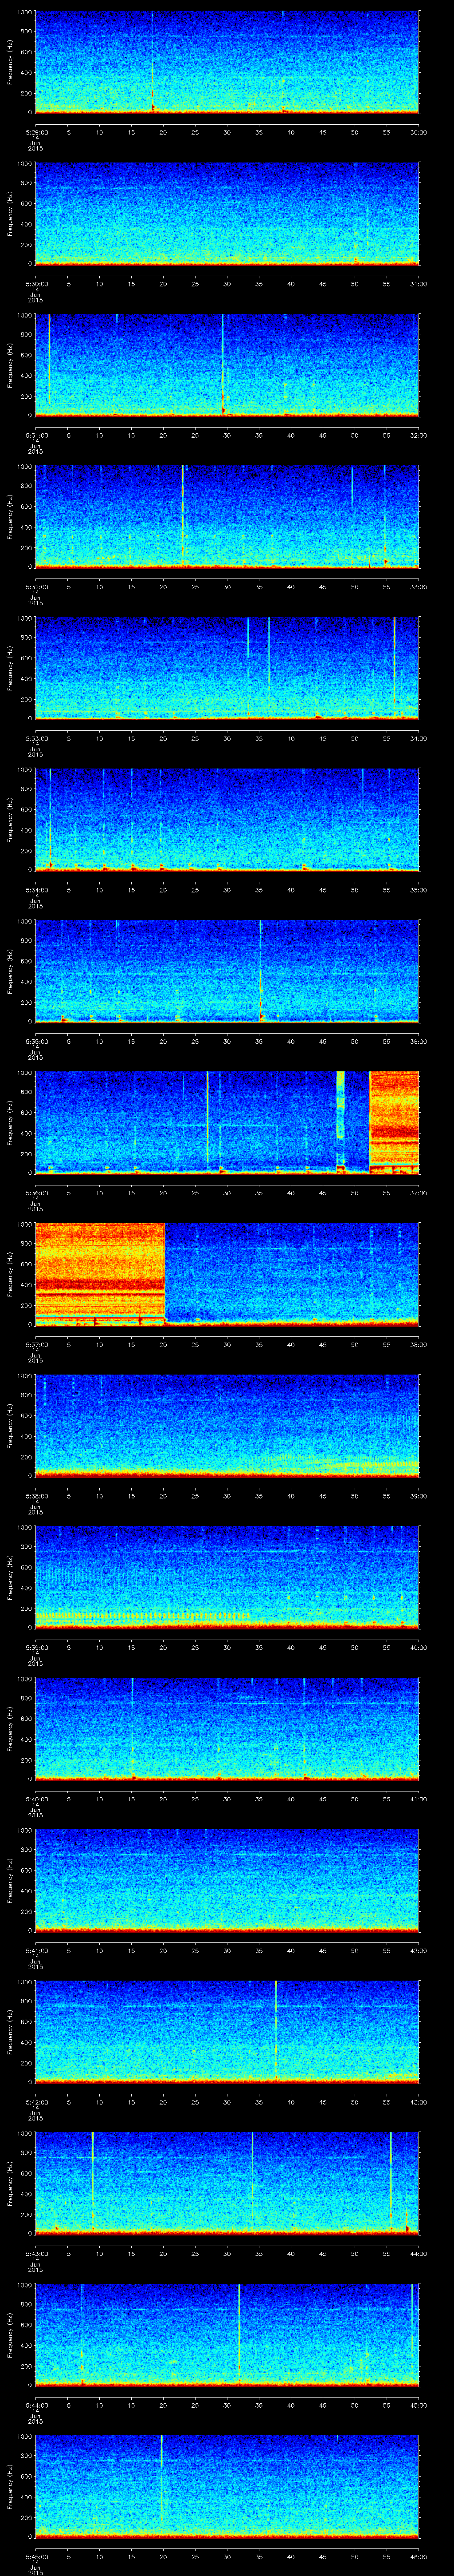Click the spectrogram panel starting at 5:31:00
The width and height of the screenshot is (454, 2576).
click(227, 365)
